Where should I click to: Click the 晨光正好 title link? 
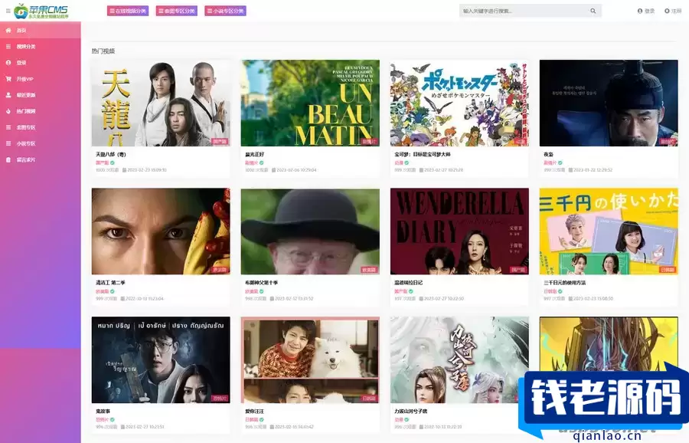pyautogui.click(x=254, y=154)
